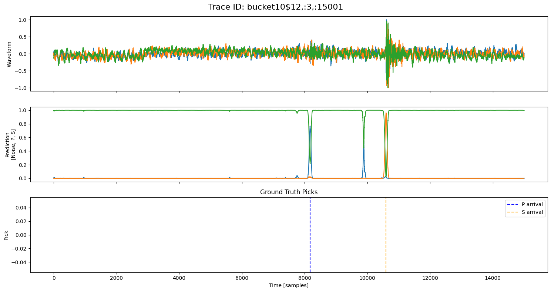Click the 1.0 tick on the waveform axis

pyautogui.click(x=23, y=20)
